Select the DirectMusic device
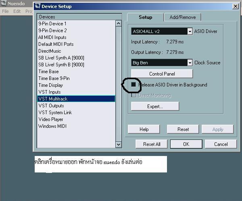 click(76, 51)
